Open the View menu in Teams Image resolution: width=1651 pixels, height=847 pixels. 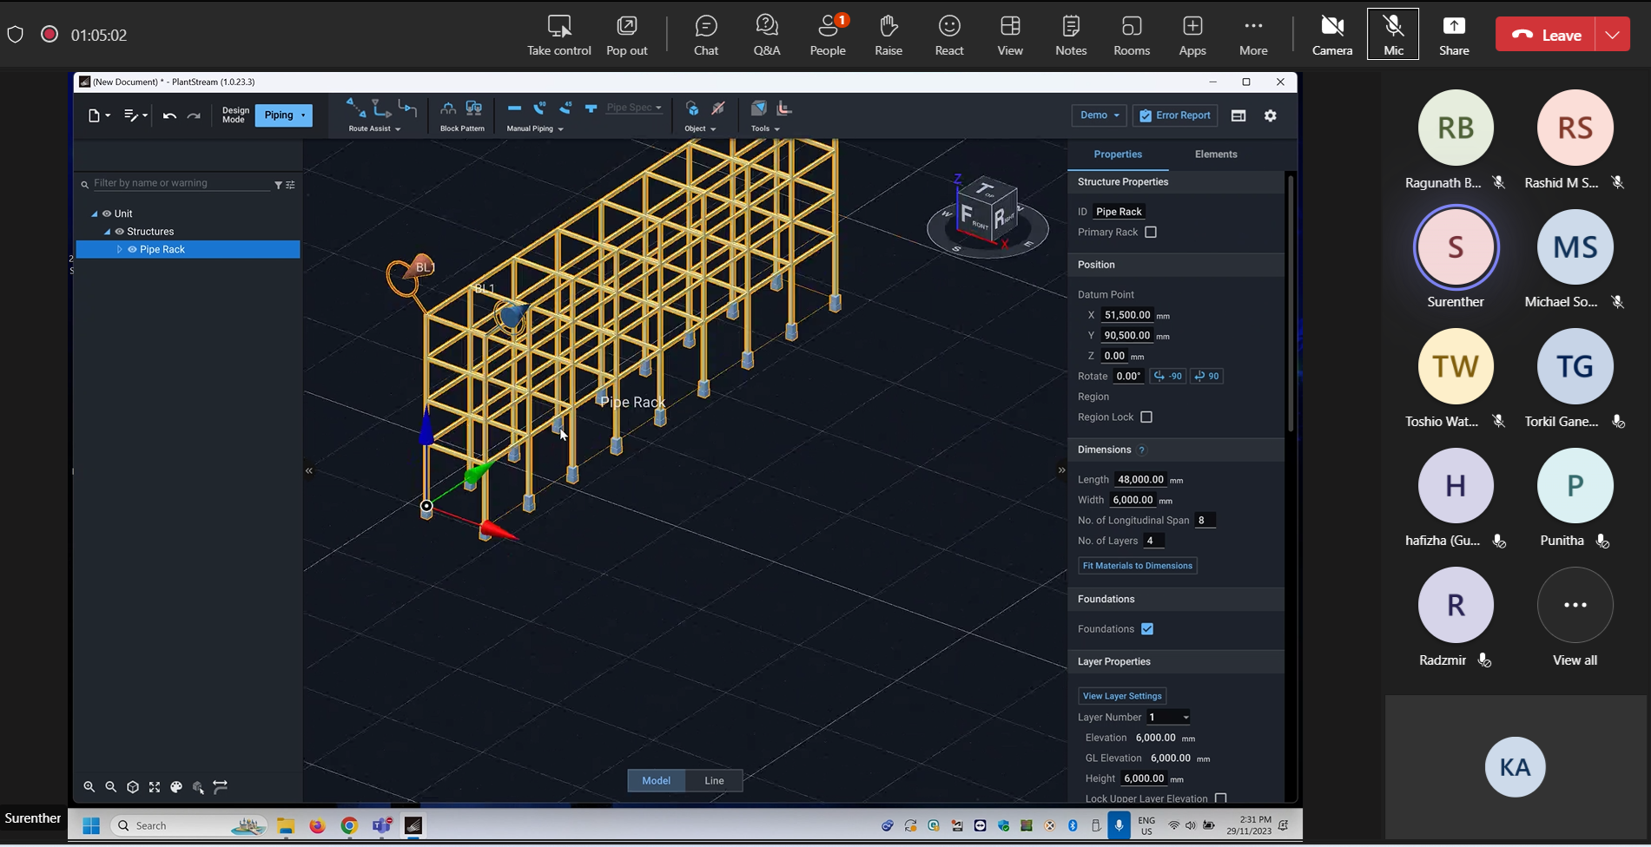1010,35
